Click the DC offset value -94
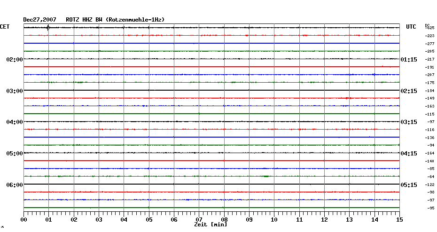 430,146
